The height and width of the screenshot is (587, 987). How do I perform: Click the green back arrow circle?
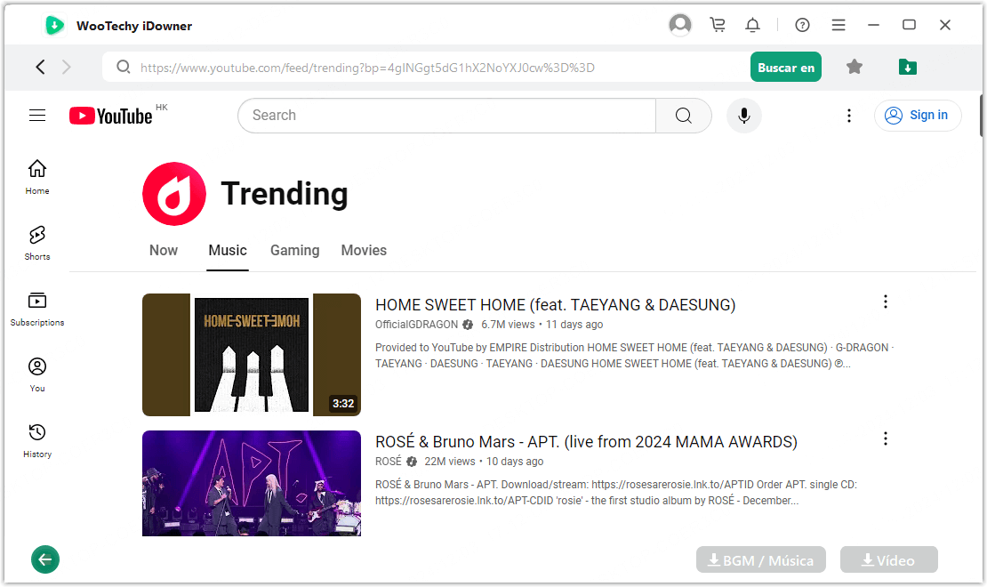click(45, 559)
